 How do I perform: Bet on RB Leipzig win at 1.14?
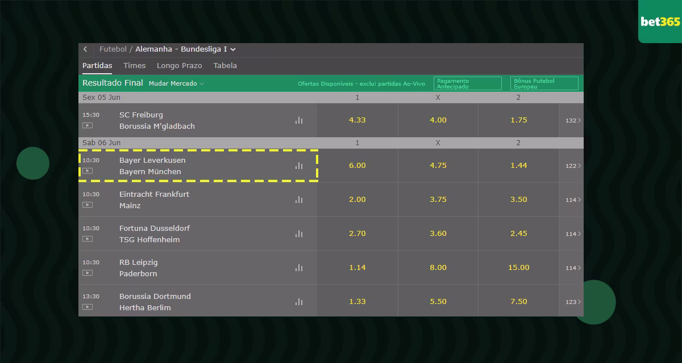click(357, 268)
